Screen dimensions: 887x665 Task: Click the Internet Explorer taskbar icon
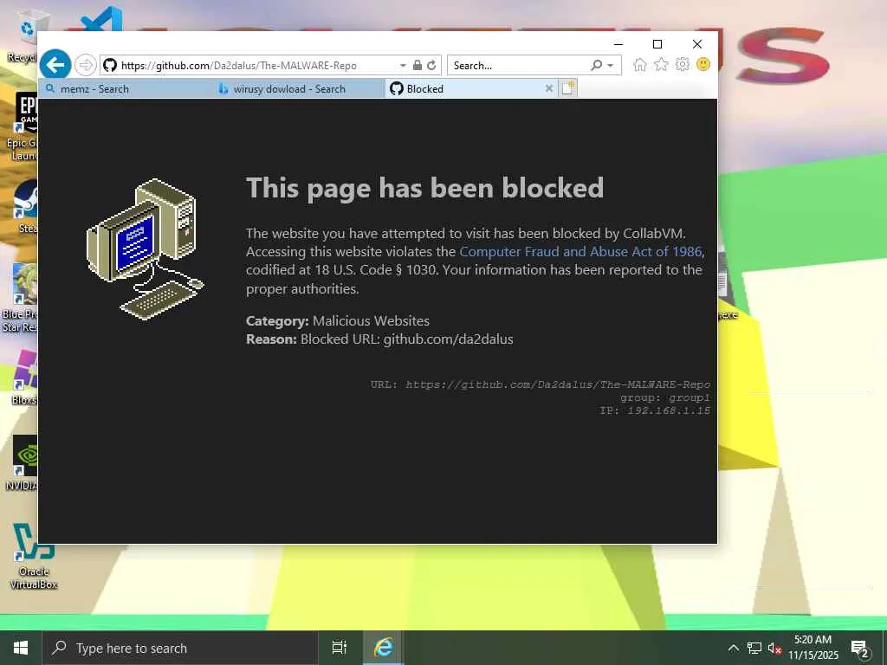[x=383, y=648]
